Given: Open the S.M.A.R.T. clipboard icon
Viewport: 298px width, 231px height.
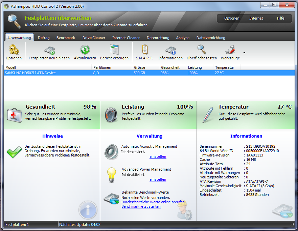Looking at the screenshot, I should pos(145,50).
